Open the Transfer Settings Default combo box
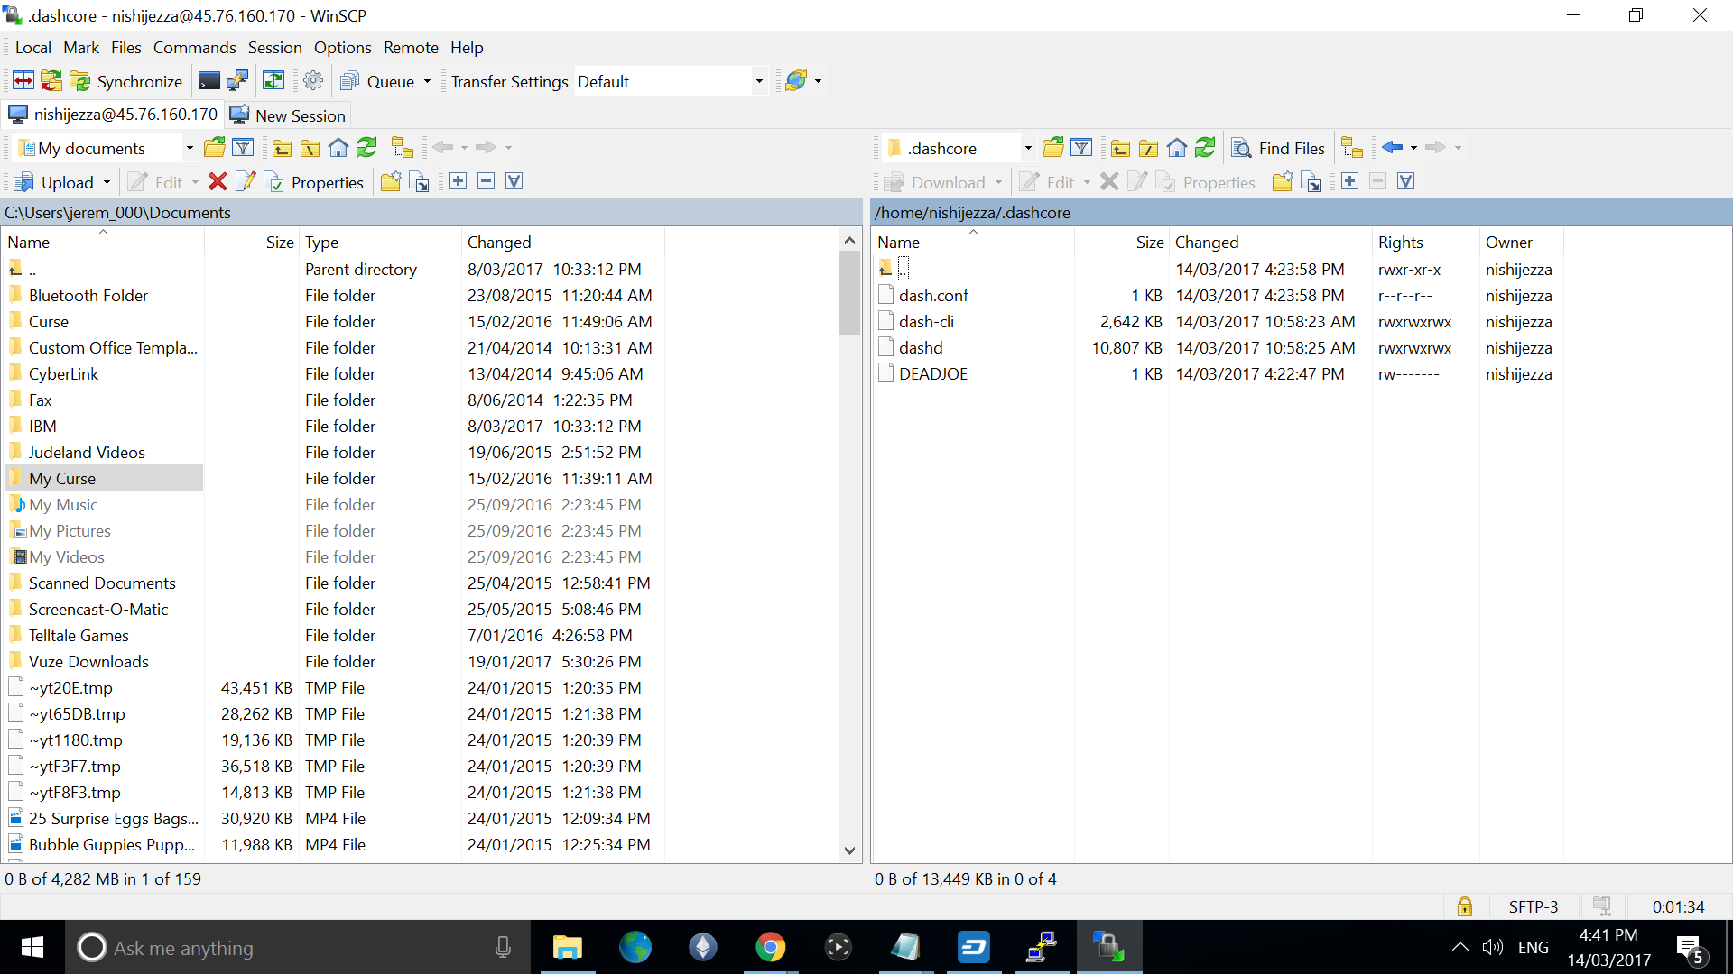The width and height of the screenshot is (1733, 974). point(671,81)
